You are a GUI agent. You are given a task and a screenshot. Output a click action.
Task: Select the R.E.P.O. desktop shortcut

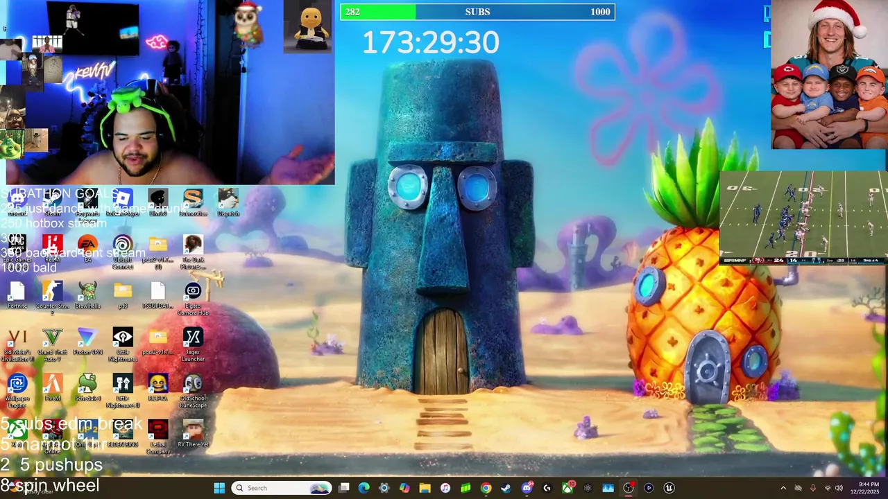point(157,388)
